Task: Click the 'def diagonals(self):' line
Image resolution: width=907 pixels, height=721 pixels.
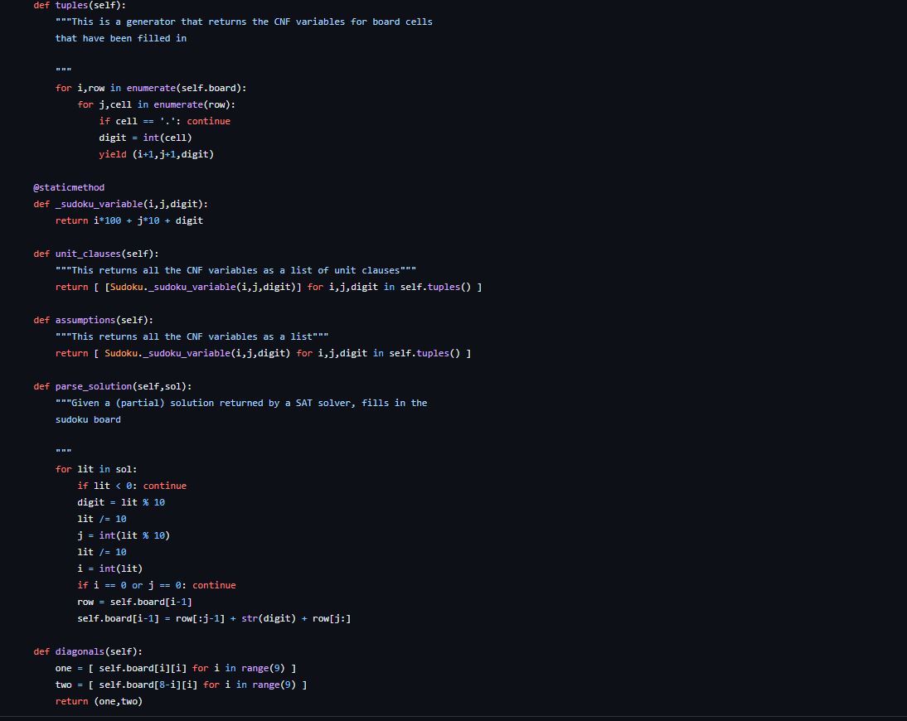Action: (x=88, y=651)
